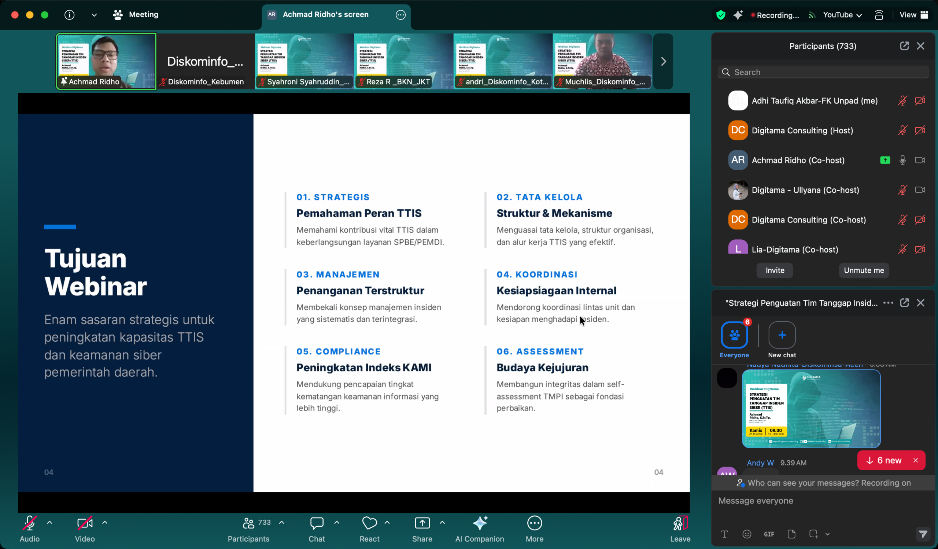Screen dimensions: 938x549
Task: Show next video thumbnails with arrow
Action: pos(663,62)
